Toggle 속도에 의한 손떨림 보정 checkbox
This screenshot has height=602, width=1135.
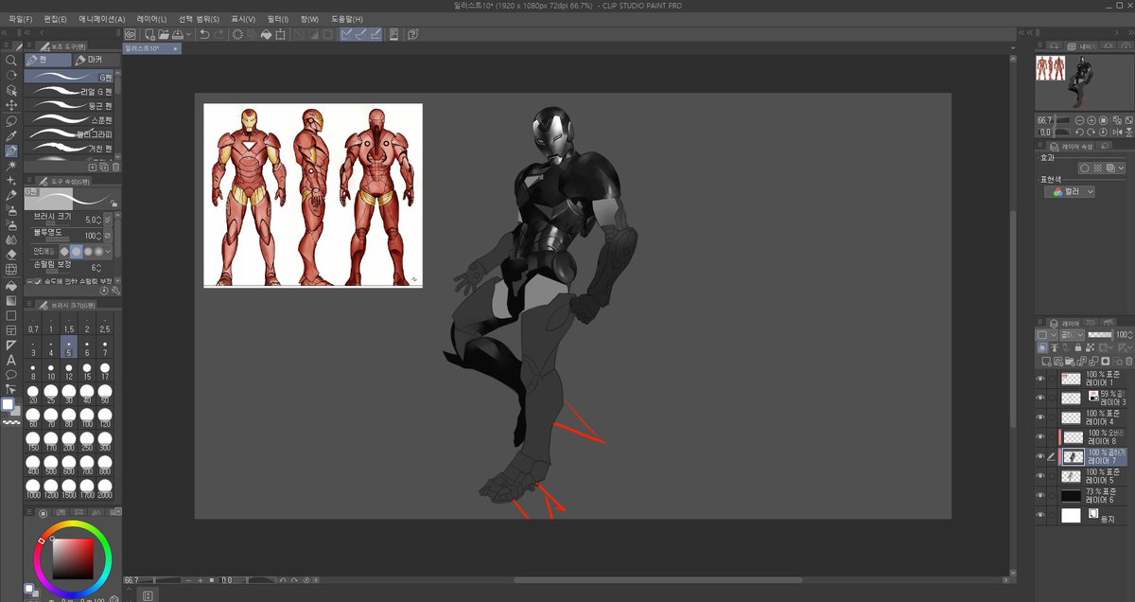pos(38,282)
